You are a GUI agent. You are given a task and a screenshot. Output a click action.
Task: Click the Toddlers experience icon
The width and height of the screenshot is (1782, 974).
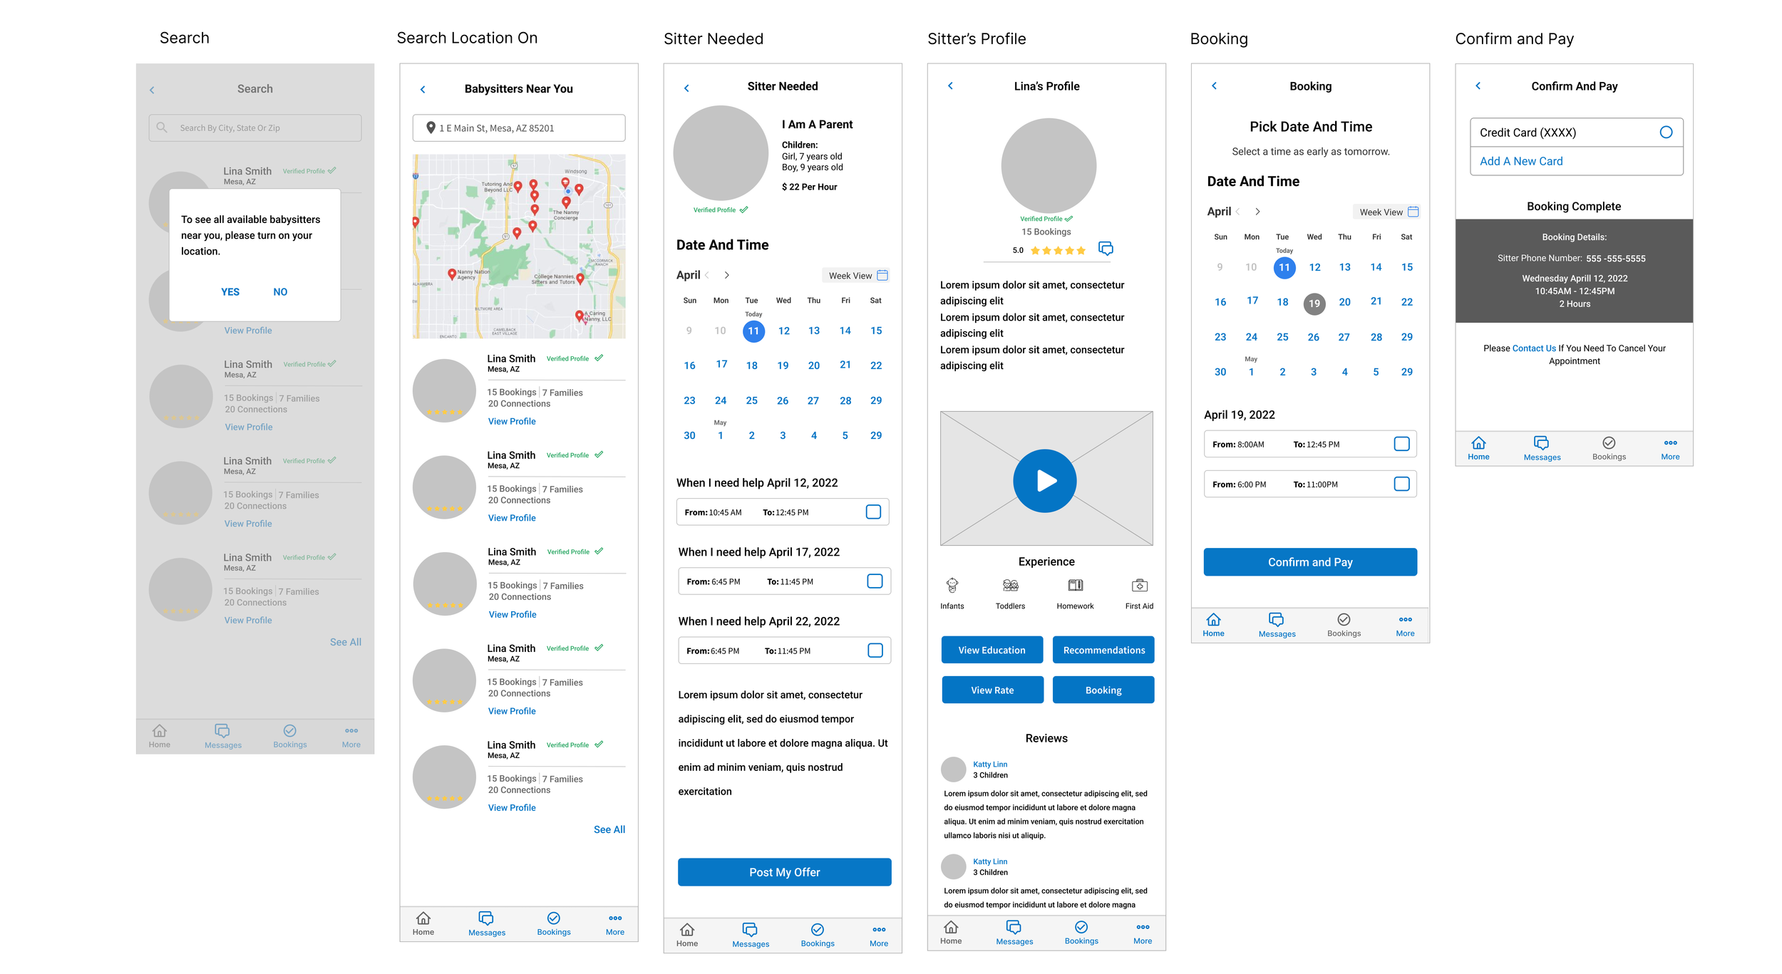pos(1010,586)
